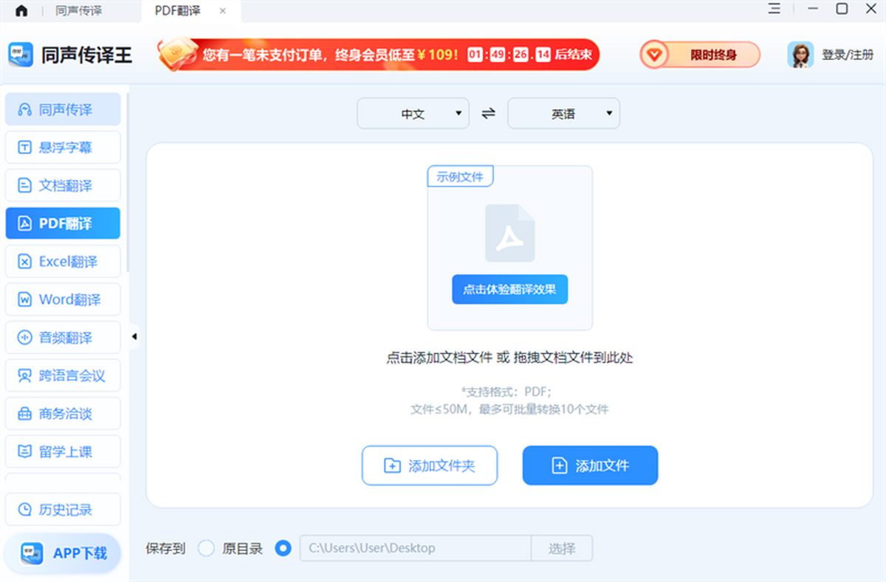Click the 同声传译王 app logo
Viewport: 886px width, 582px height.
click(21, 55)
